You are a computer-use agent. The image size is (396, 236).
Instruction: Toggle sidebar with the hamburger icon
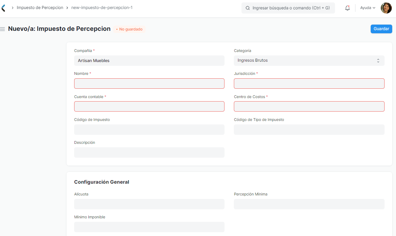pos(2,29)
